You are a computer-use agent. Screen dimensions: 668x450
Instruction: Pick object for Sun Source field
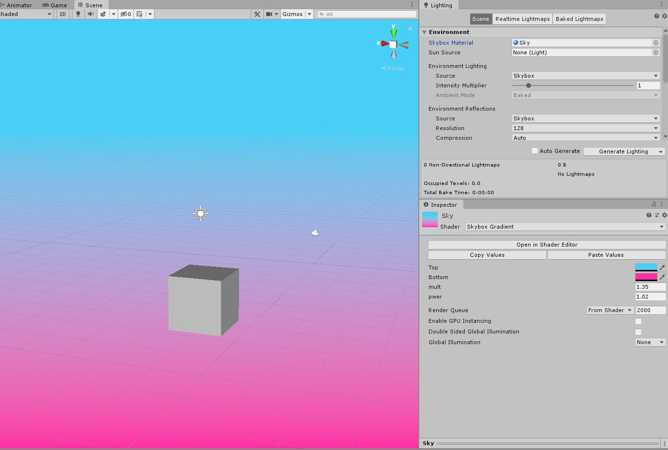[656, 52]
